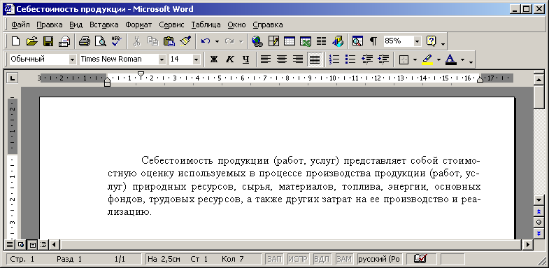549x268 pixels.
Task: Toggle paragraph marks (¶) display
Action: point(373,41)
